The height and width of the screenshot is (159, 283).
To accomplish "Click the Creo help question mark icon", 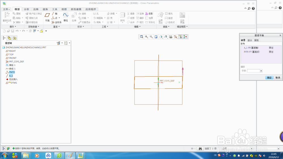I will [x=253, y=8].
